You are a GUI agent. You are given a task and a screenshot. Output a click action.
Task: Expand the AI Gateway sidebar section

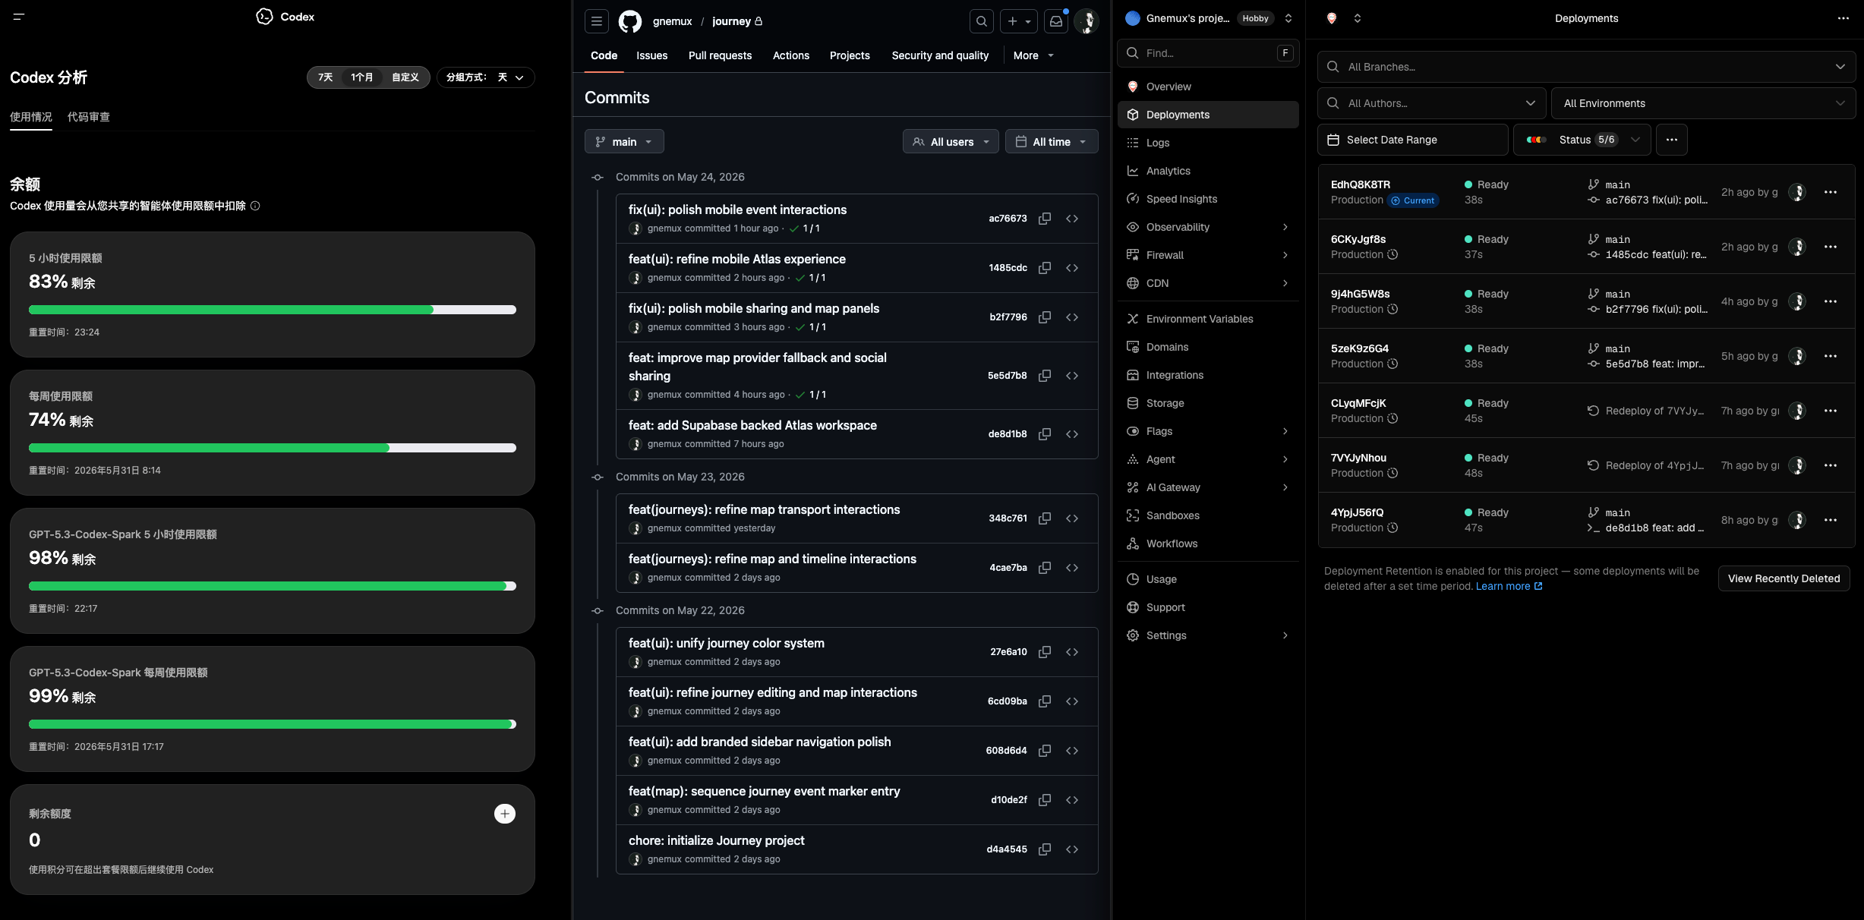click(1208, 487)
